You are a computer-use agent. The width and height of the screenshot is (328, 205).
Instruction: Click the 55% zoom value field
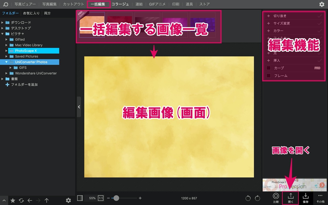tap(92, 198)
